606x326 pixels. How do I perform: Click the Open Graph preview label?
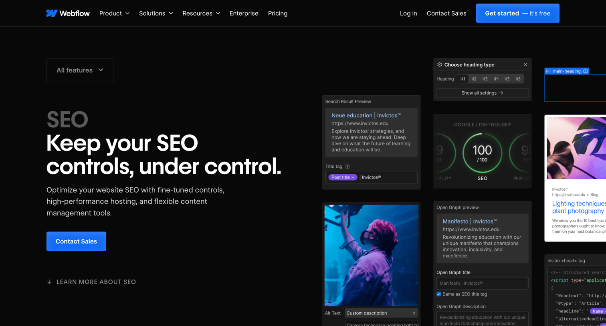pos(458,207)
